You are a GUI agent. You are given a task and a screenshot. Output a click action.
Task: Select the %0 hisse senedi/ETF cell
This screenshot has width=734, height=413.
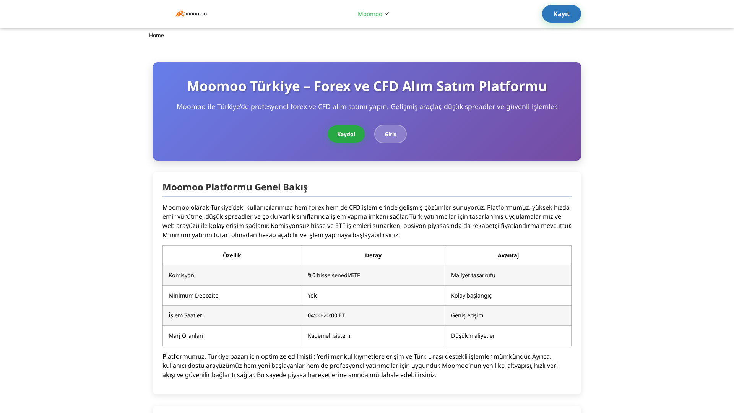tap(334, 275)
